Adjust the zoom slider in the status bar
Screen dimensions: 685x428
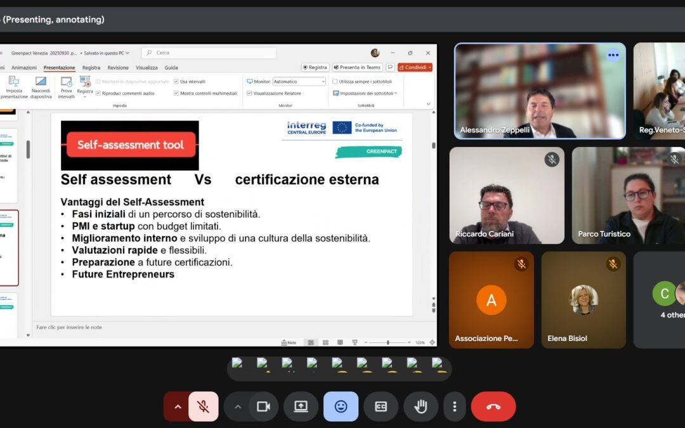pos(388,342)
